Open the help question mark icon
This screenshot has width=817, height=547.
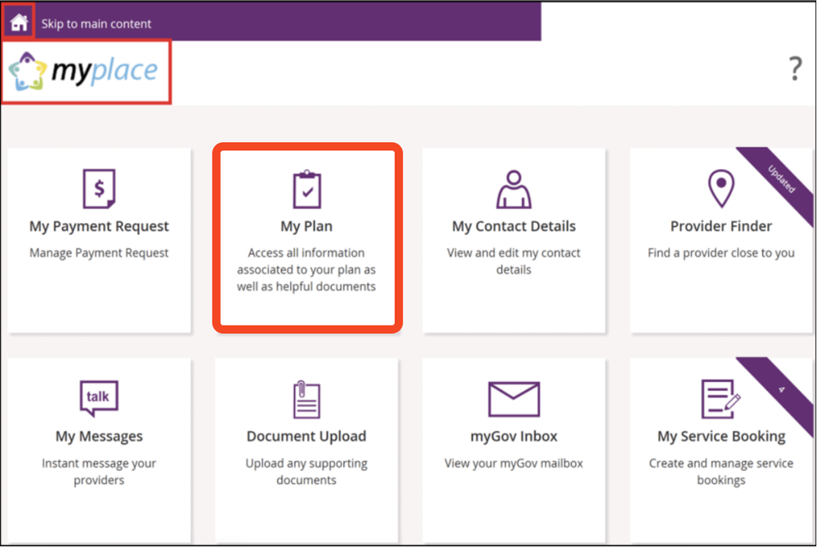795,69
